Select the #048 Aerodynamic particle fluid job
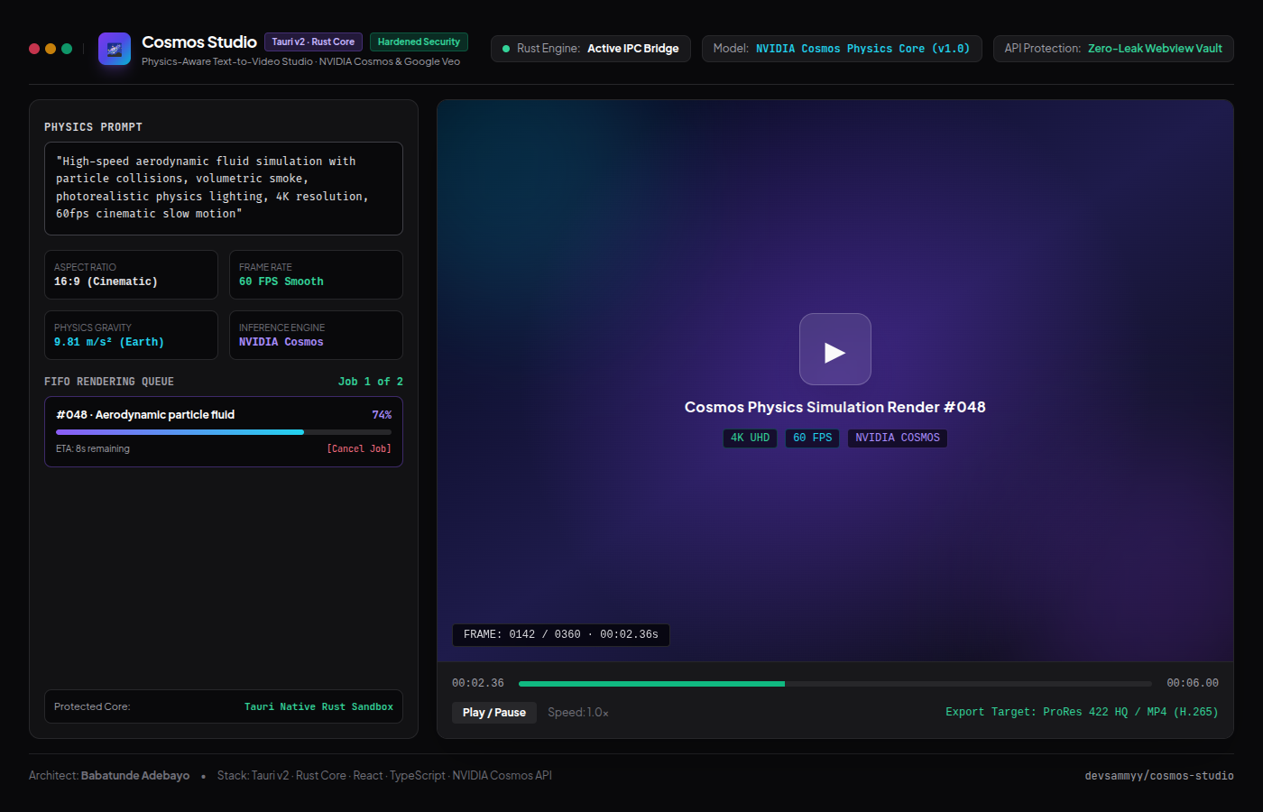Image resolution: width=1263 pixels, height=812 pixels. [x=224, y=432]
